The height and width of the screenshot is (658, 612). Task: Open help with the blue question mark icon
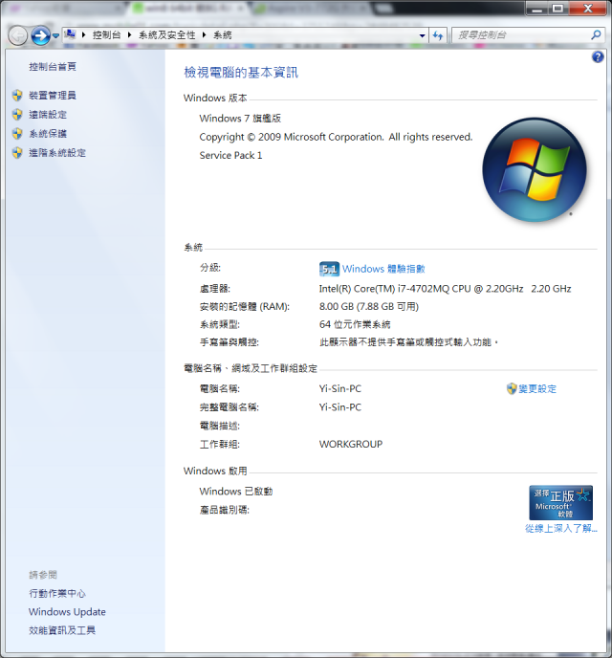click(x=598, y=56)
